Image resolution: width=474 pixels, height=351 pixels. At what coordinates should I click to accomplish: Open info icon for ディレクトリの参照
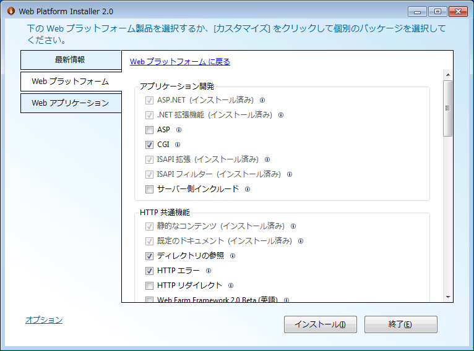click(x=233, y=256)
